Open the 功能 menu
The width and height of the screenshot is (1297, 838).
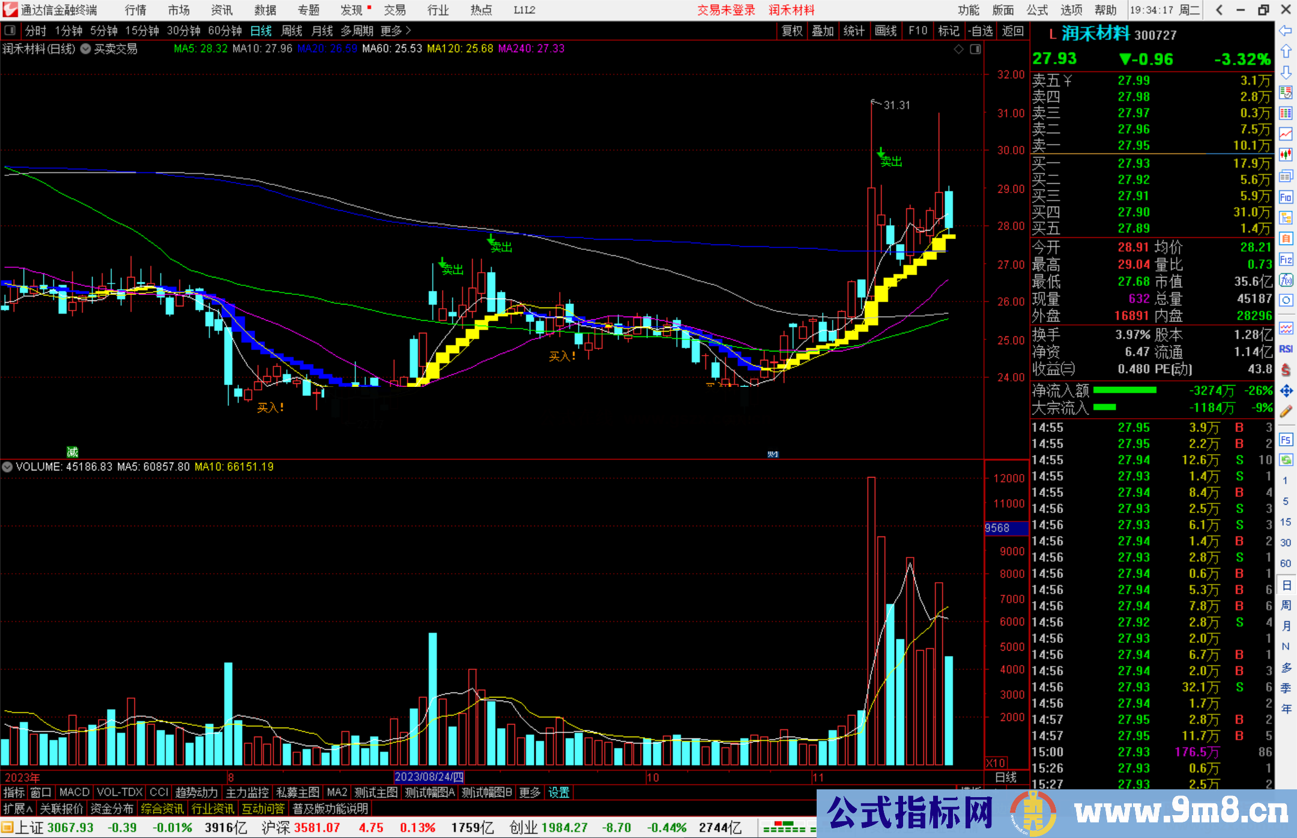(x=969, y=10)
